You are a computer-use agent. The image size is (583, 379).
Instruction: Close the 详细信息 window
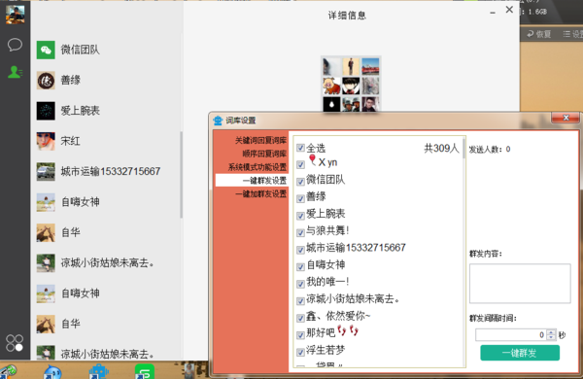pos(509,10)
